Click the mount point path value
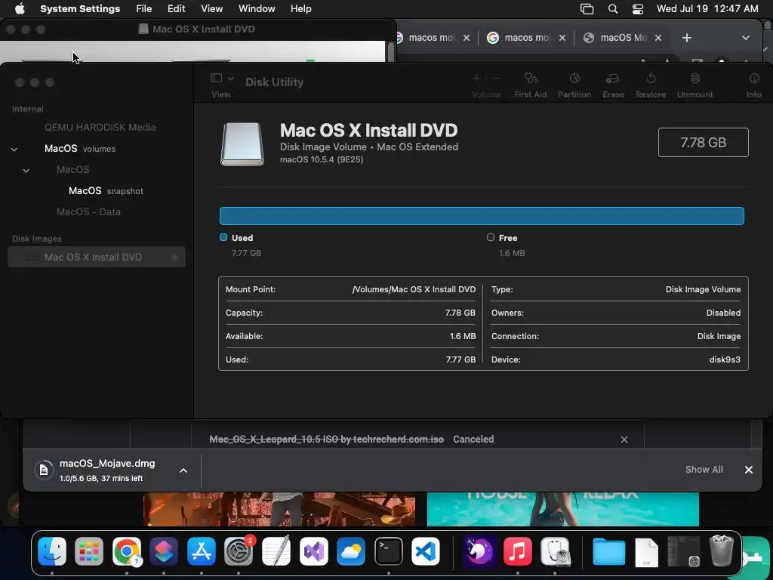Image resolution: width=773 pixels, height=580 pixels. (x=414, y=289)
